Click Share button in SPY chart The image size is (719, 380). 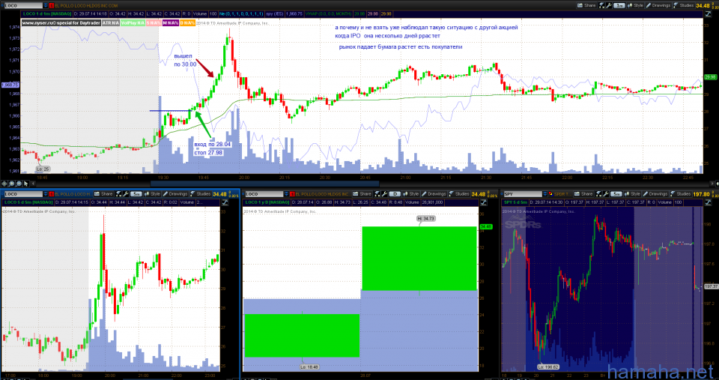[x=583, y=194]
